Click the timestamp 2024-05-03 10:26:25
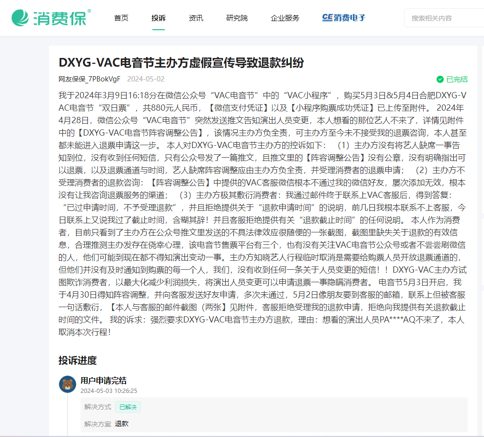The image size is (484, 437). coord(108,391)
